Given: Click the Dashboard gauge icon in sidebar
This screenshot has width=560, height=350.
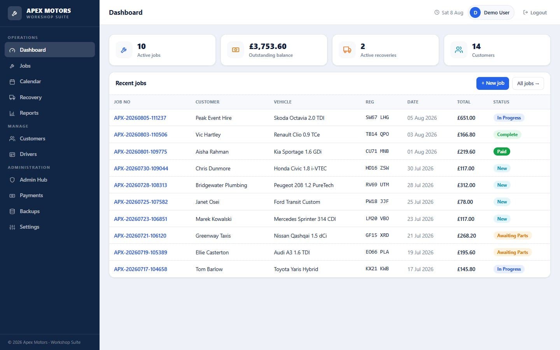Looking at the screenshot, I should [x=12, y=50].
